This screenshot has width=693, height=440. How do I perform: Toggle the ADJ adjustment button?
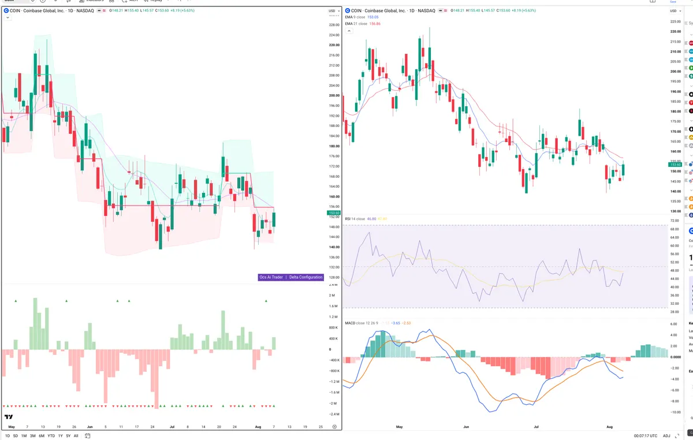click(x=667, y=436)
